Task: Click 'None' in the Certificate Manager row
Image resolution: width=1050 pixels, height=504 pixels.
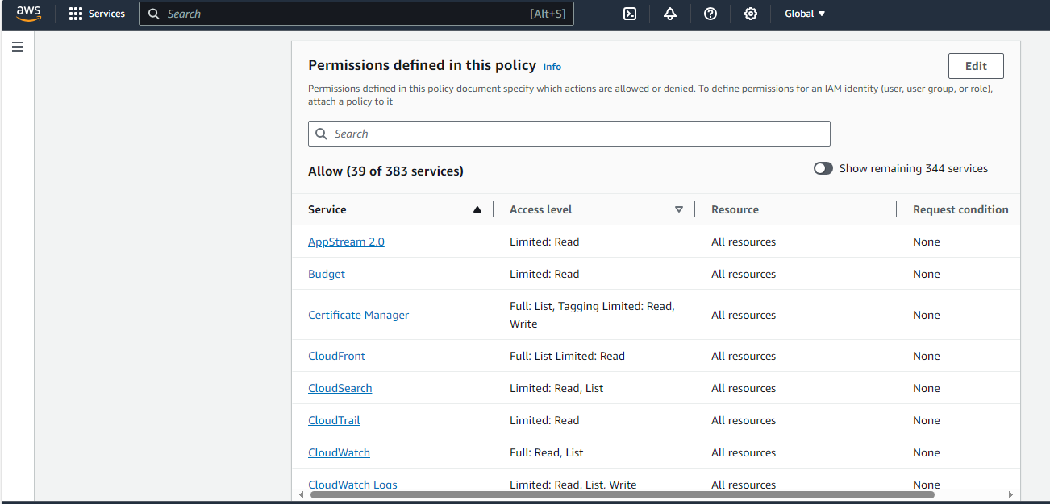Action: (x=927, y=315)
